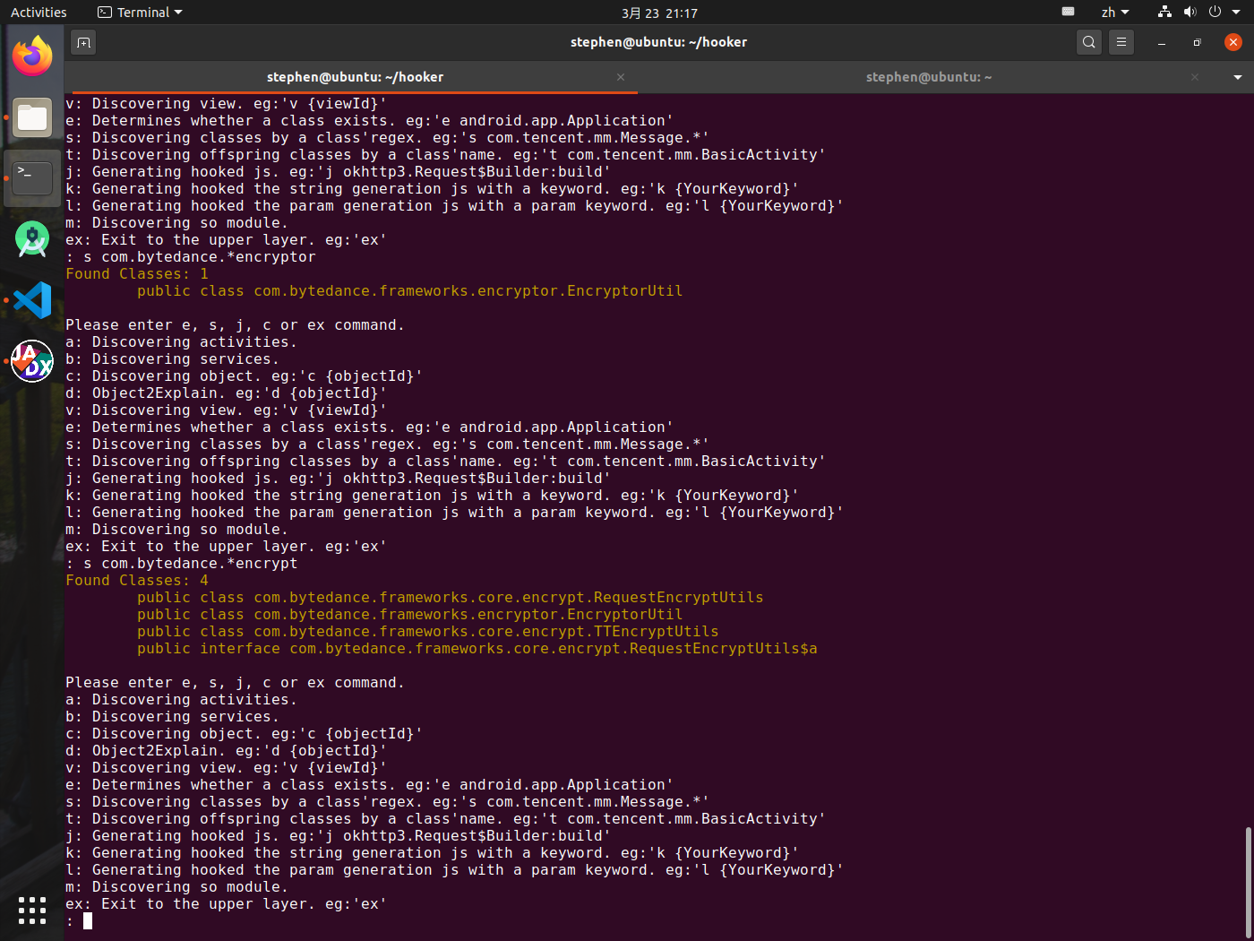Click 'Found Classes: 1' text

137,274
